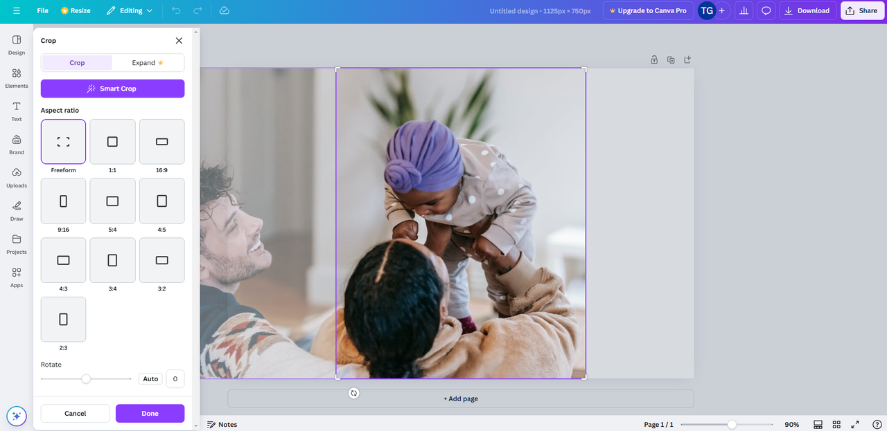Click Done to apply crop
Image resolution: width=887 pixels, height=431 pixels.
150,413
